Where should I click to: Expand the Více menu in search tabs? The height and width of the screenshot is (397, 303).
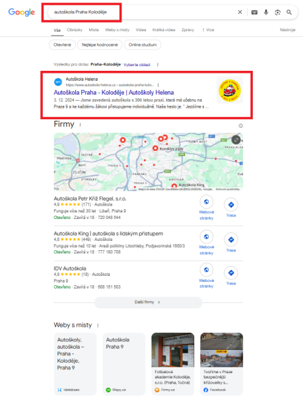point(209,30)
